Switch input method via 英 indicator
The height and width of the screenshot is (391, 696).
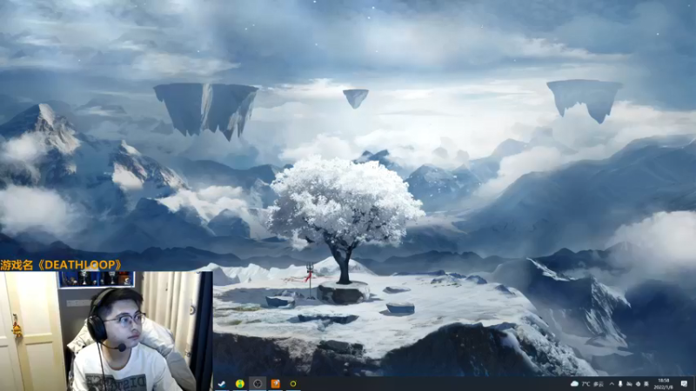(646, 384)
